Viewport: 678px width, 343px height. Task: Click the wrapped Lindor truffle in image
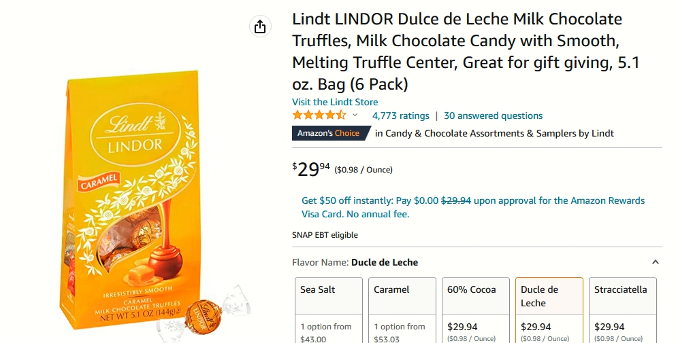coord(204,317)
